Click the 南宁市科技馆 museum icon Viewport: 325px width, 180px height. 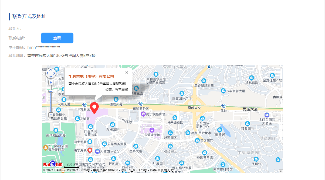pyautogui.click(x=223, y=164)
